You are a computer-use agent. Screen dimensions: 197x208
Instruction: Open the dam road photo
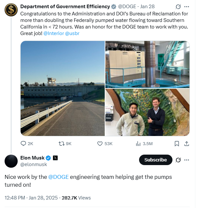point(62,88)
